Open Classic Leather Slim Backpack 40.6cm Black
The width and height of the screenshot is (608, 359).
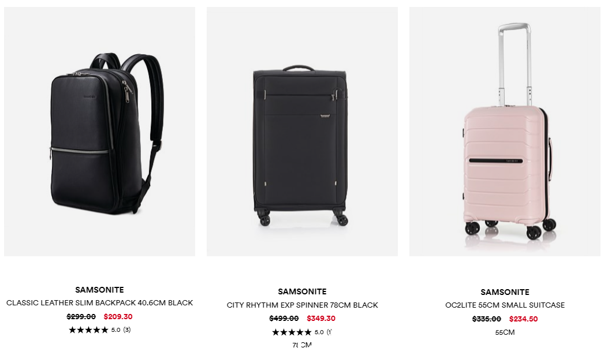(100, 303)
